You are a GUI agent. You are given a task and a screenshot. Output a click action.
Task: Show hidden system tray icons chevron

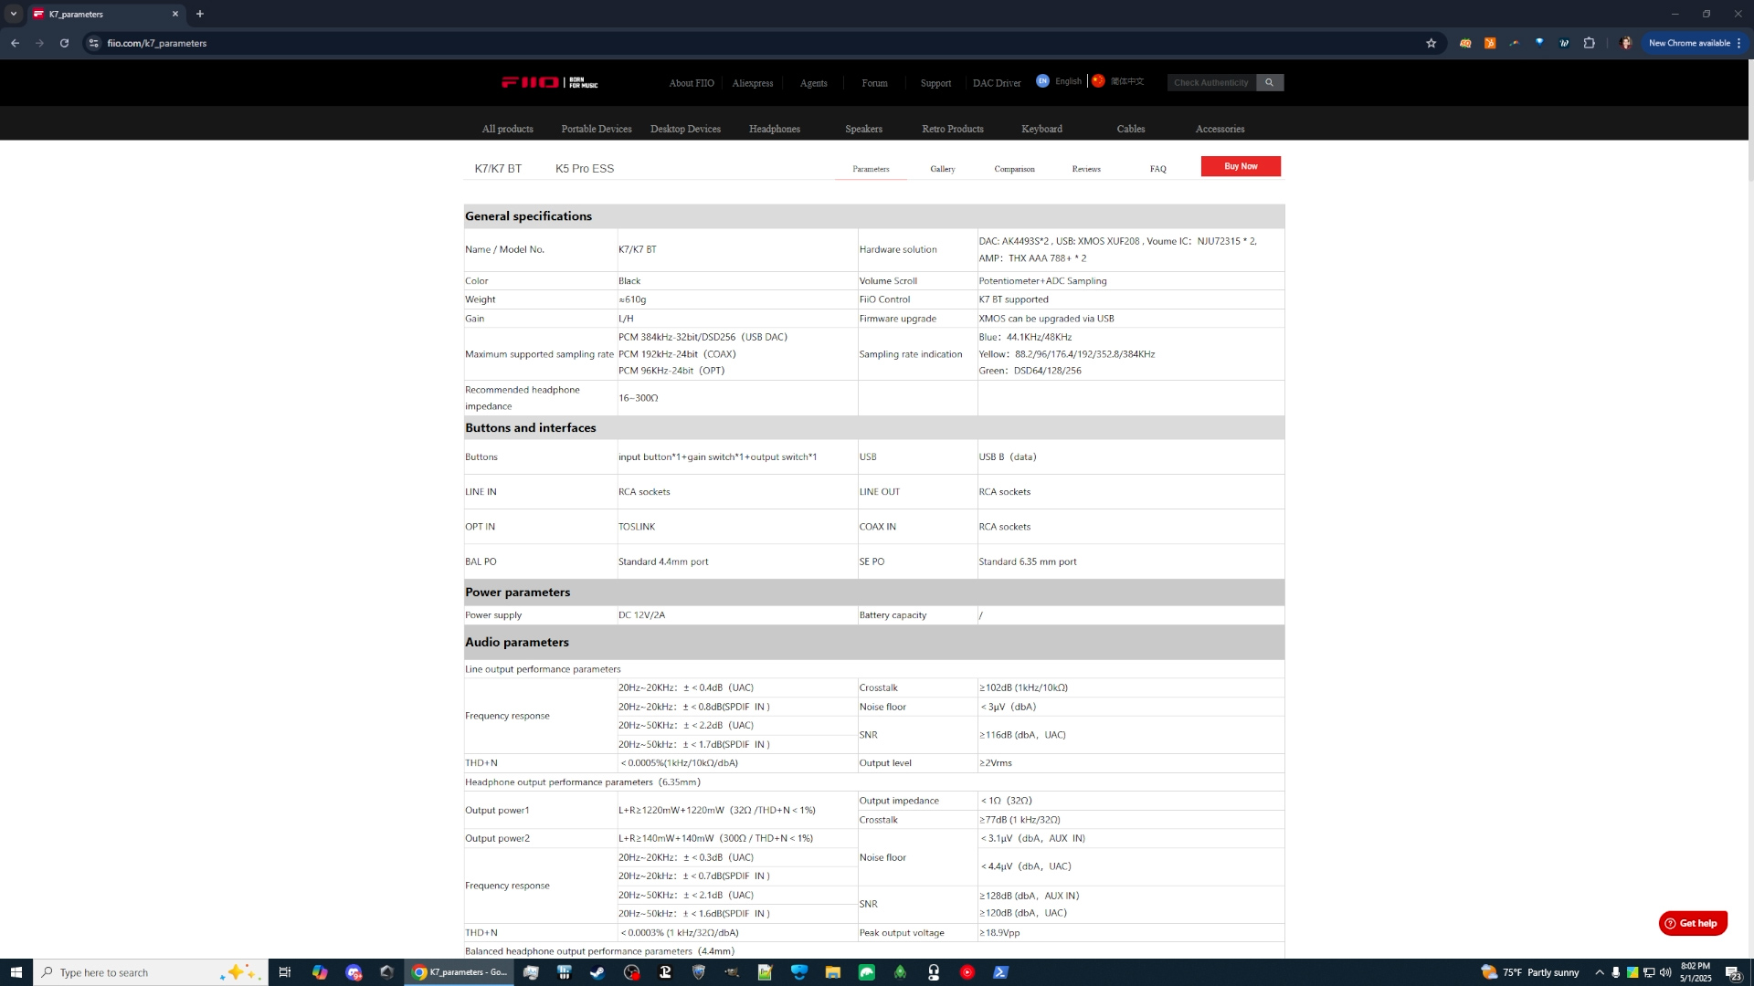pyautogui.click(x=1600, y=972)
